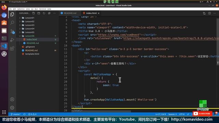The height and width of the screenshot is (123, 219).
Task: Show Applications grid in dock
Action: click(x=4, y=112)
